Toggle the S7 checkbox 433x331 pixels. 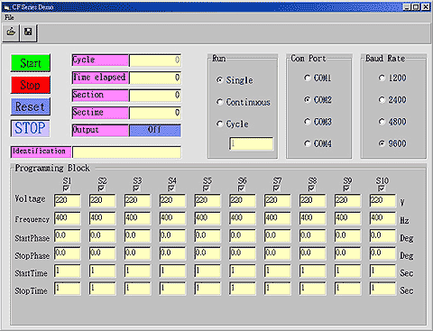click(277, 188)
